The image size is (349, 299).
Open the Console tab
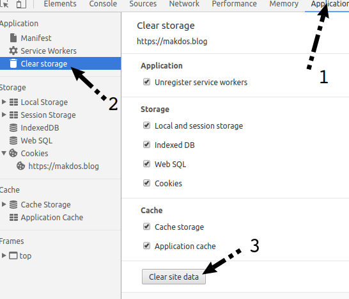pos(103,4)
